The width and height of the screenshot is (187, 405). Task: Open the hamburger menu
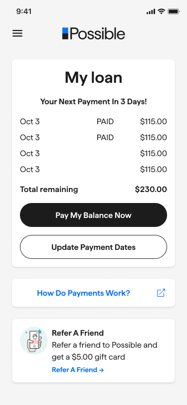point(17,33)
